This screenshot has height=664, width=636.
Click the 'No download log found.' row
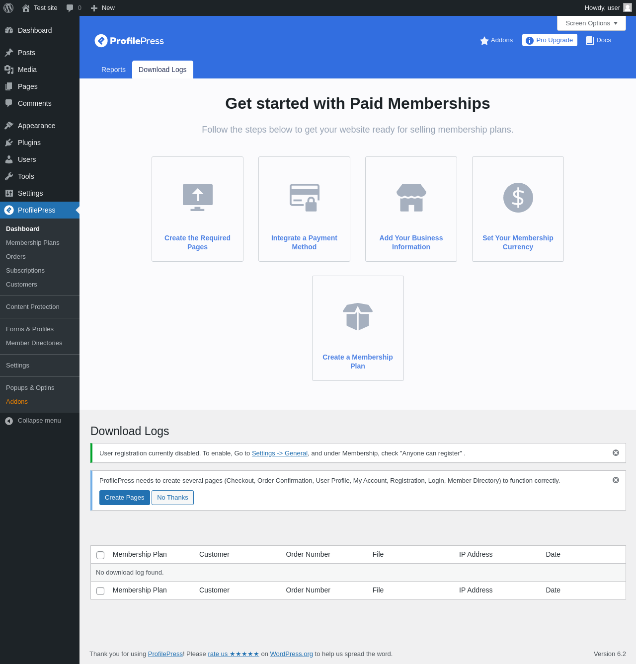(358, 573)
